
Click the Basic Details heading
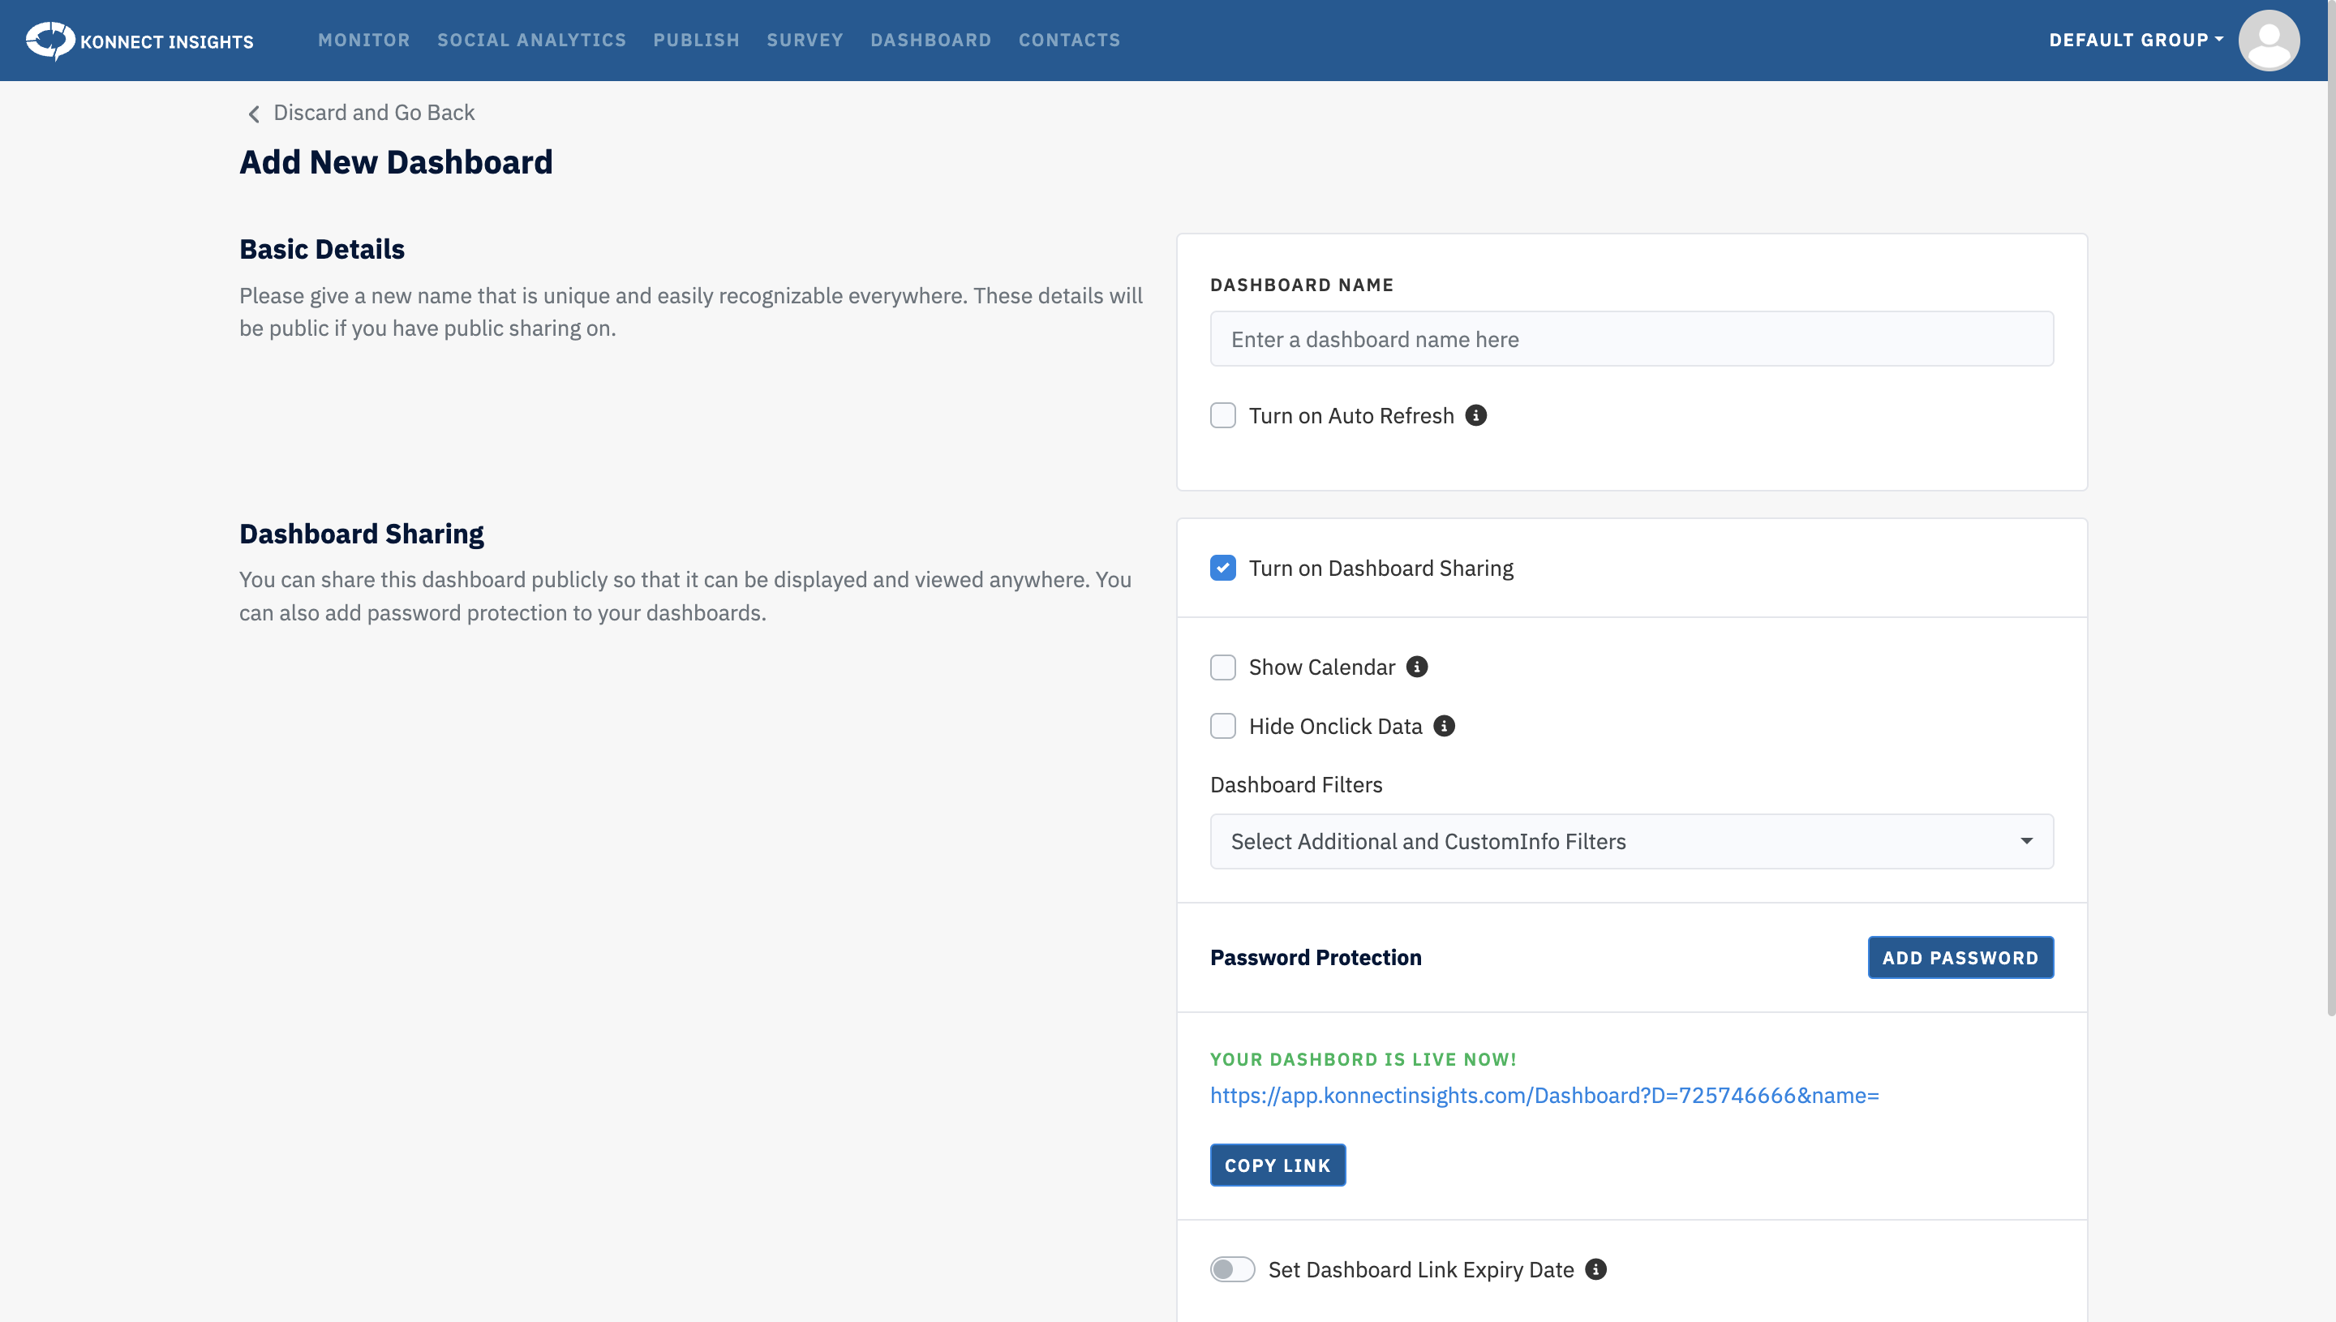pyautogui.click(x=321, y=249)
